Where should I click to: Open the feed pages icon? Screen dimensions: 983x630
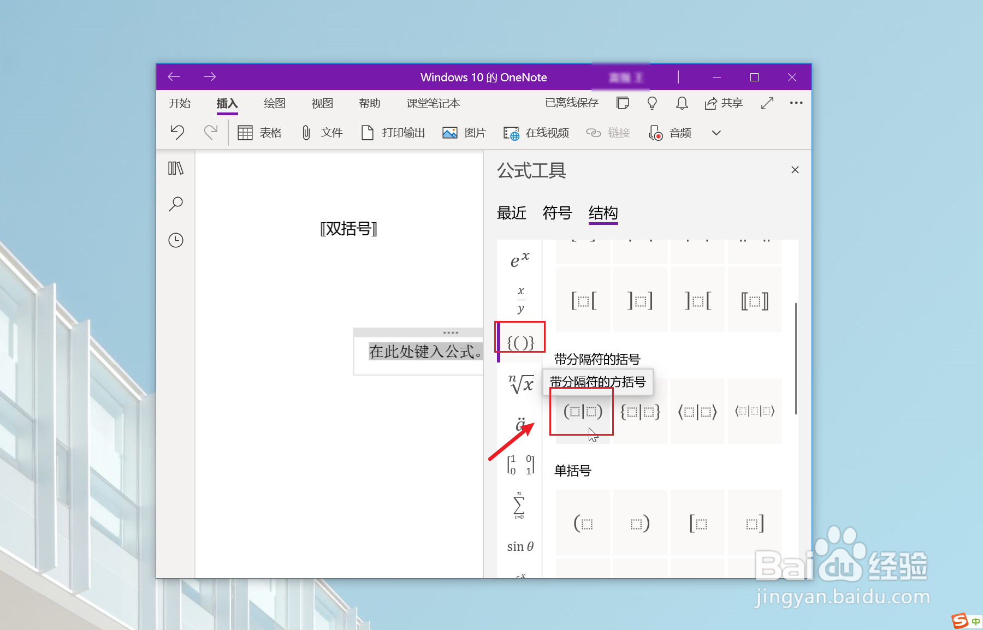(x=623, y=103)
